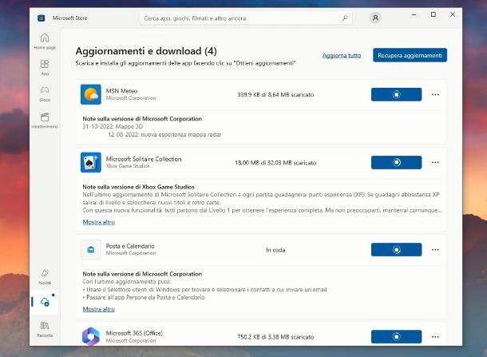Click the 'Xbox Game Studios' publisher label
Screen dimensions: 487x357
(x=128, y=166)
